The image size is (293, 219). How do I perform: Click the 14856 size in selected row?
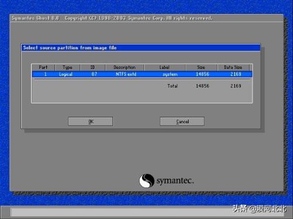[202, 74]
